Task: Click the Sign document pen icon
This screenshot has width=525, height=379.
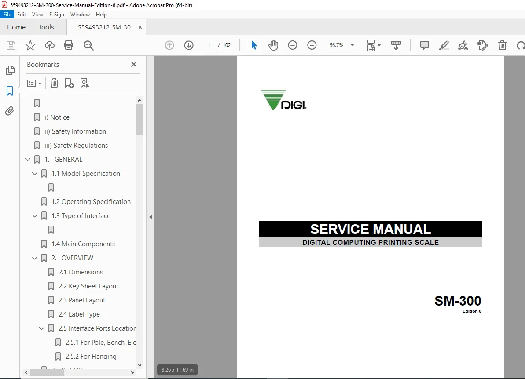Action: 463,45
